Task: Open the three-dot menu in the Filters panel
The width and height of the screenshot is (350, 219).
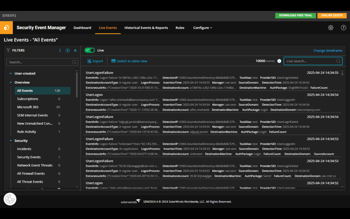Action: tap(60, 50)
